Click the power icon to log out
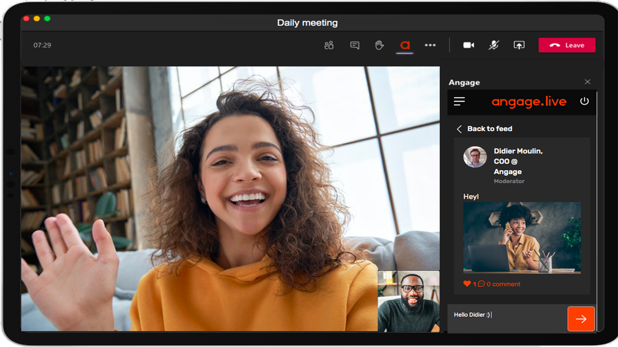This screenshot has width=618, height=347. click(585, 101)
